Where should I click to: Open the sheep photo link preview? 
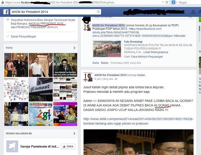pos(107,49)
